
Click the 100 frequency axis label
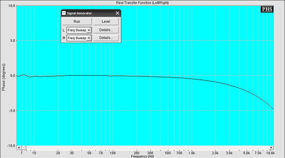pos(112,153)
